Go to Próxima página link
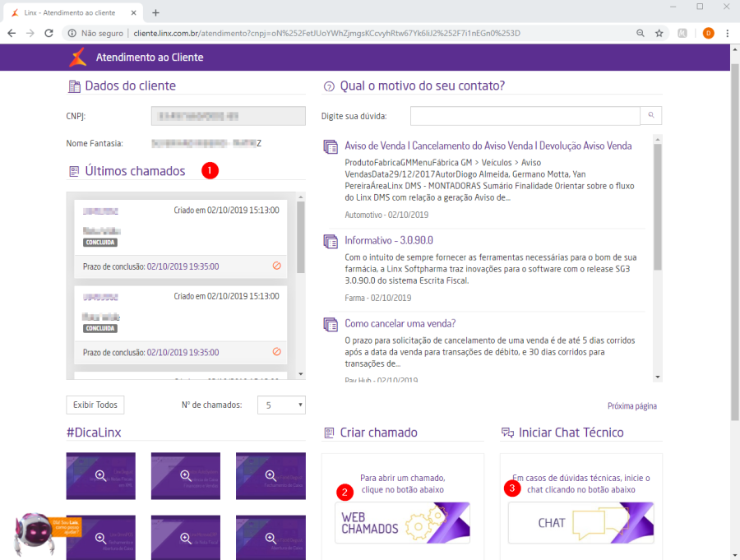This screenshot has width=740, height=560. click(x=632, y=406)
